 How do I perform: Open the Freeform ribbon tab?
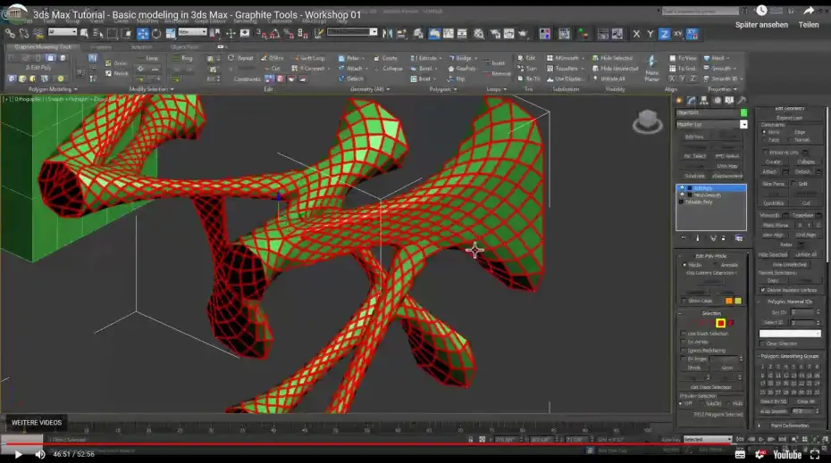(101, 47)
